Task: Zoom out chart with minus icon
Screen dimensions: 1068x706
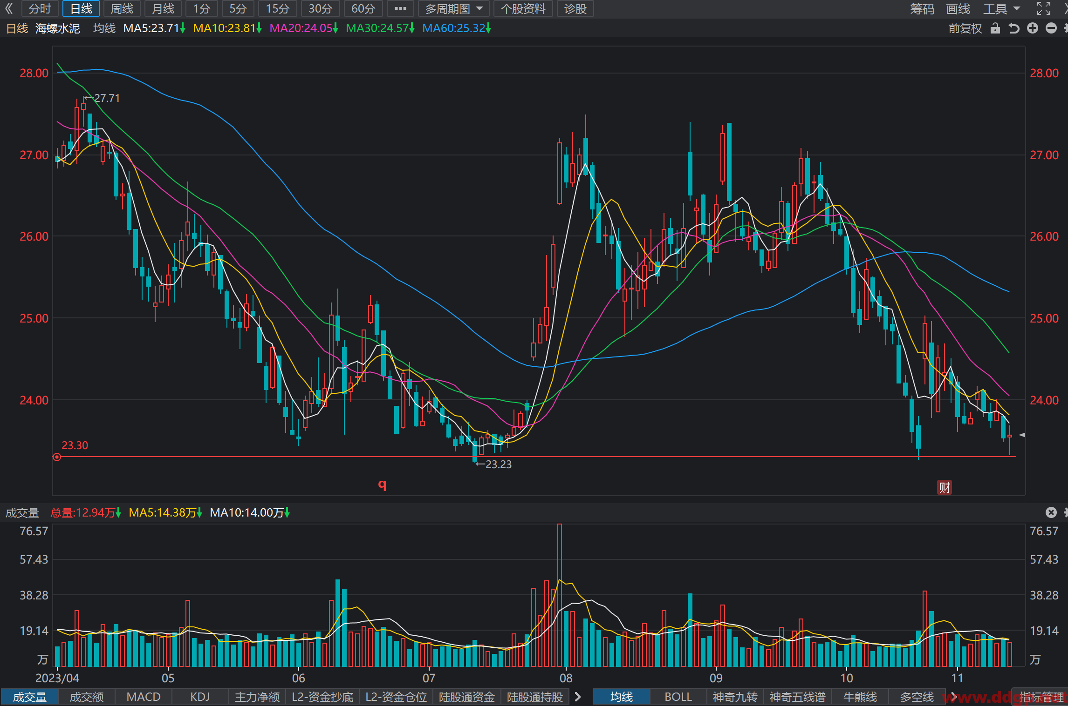Action: pos(1051,28)
